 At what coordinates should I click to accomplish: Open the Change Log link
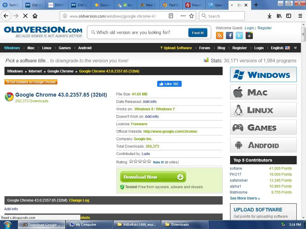pos(79,200)
